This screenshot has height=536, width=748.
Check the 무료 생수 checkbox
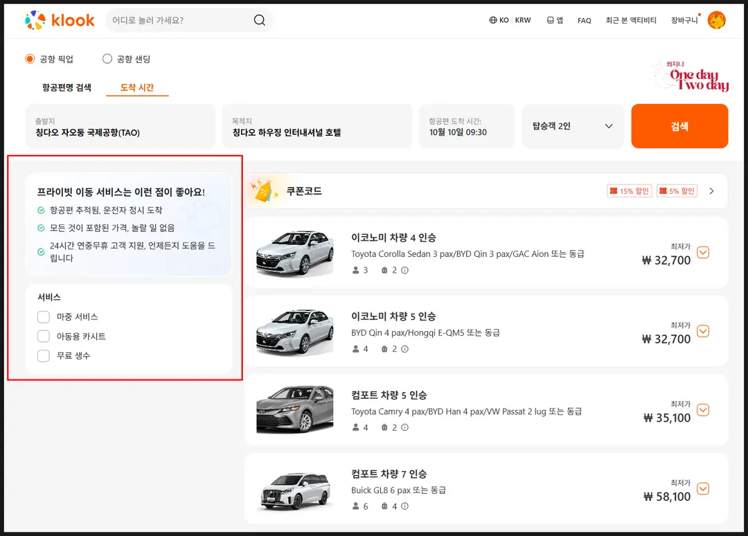point(44,356)
